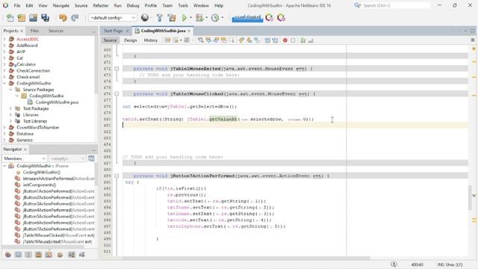Expand the Libraries node
Image resolution: width=478 pixels, height=269 pixels.
(x=10, y=115)
